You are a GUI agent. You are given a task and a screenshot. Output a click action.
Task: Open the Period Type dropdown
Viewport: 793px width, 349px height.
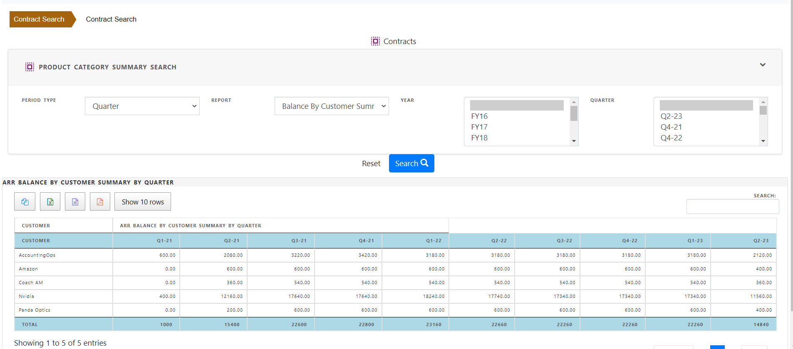(142, 106)
